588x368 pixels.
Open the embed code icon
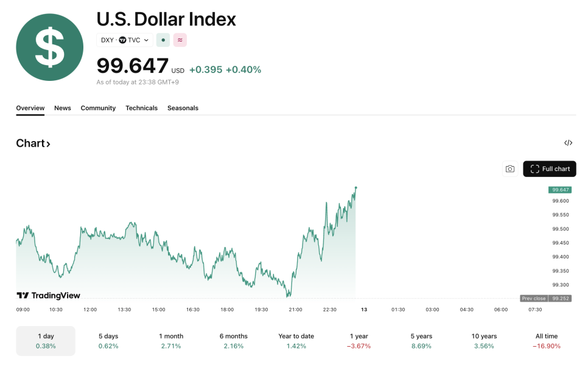[x=568, y=143]
